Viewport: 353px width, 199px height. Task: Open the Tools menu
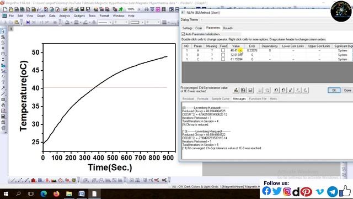[x=92, y=16]
